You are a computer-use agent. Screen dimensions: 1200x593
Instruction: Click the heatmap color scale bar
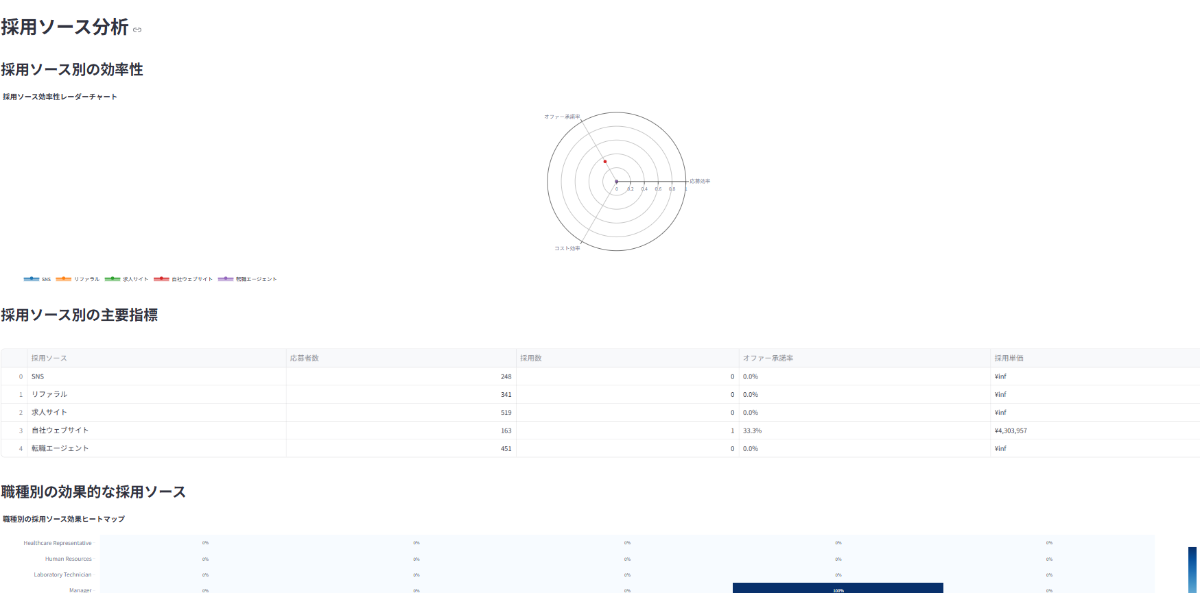tap(1192, 570)
